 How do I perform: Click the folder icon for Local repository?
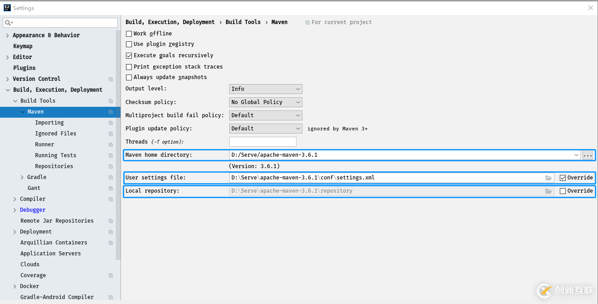click(x=548, y=191)
